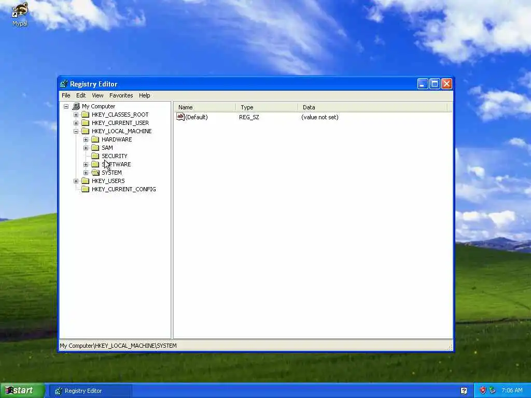This screenshot has height=398, width=531.
Task: Click the status bar registry path
Action: point(118,346)
